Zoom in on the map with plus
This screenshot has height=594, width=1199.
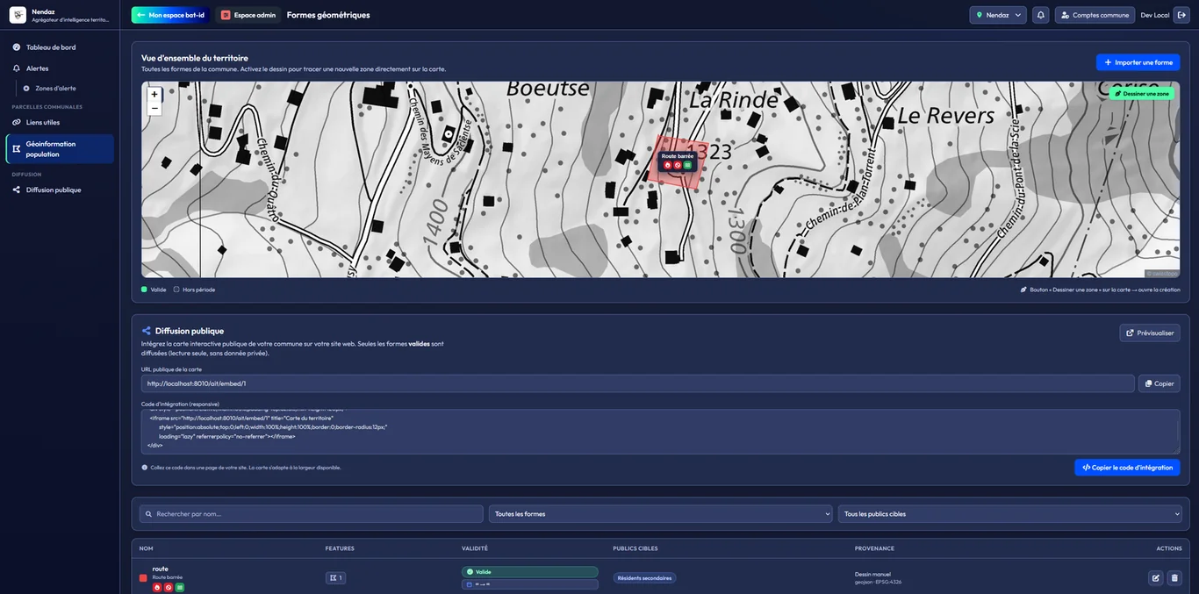click(154, 94)
